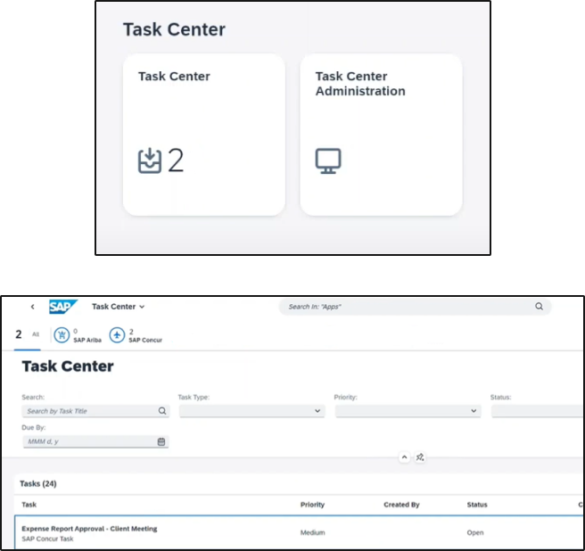Open the Status filter dropdown
This screenshot has height=551, width=585.
(x=538, y=411)
